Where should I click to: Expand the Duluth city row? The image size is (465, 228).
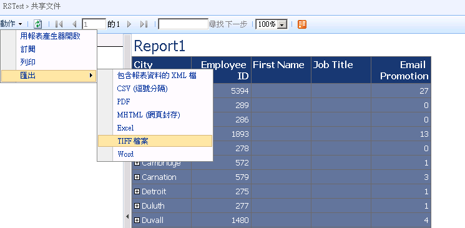[x=137, y=206]
